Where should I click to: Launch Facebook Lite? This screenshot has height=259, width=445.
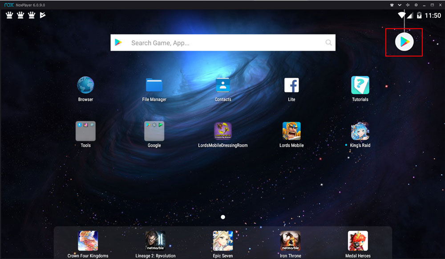(x=291, y=85)
